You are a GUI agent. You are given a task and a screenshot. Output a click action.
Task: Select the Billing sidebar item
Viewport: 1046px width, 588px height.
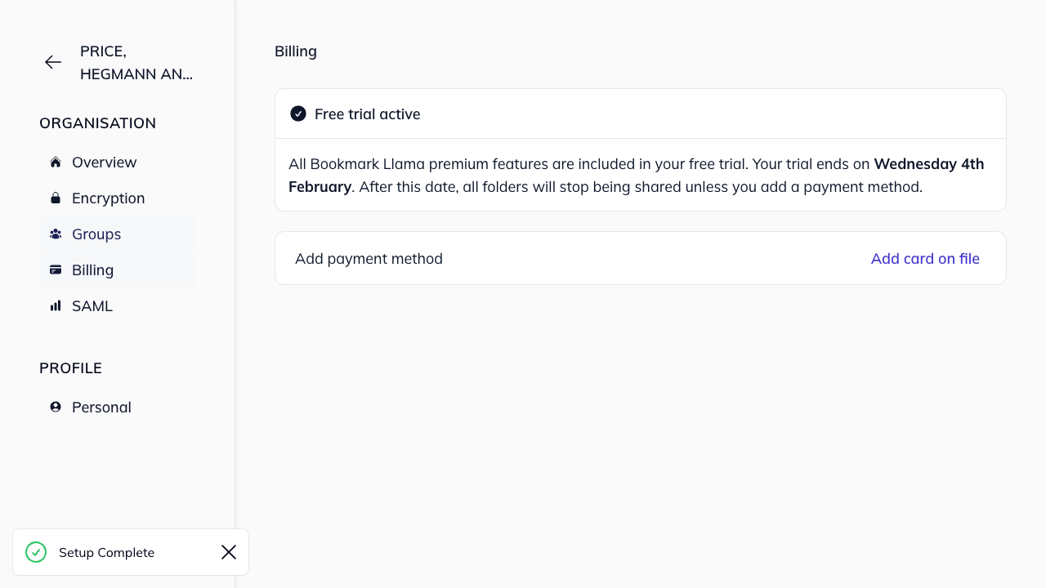point(93,270)
